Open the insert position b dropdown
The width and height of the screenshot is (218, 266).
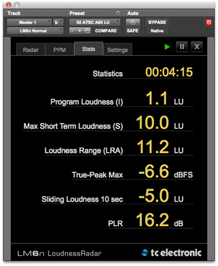coord(58,22)
